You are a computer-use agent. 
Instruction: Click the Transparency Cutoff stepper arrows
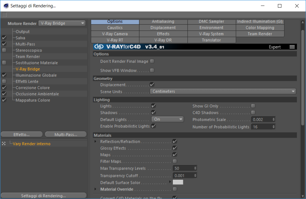(x=195, y=176)
